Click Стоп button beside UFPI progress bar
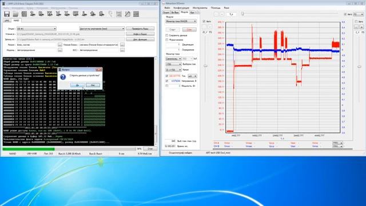Viewport: 366px width, 206px height. coord(150,149)
